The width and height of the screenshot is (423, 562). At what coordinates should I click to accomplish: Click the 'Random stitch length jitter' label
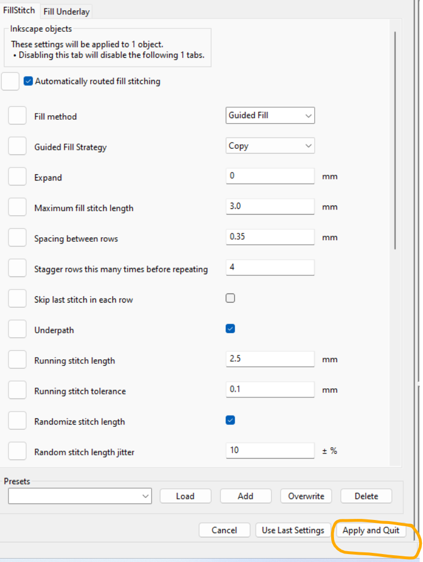(84, 452)
